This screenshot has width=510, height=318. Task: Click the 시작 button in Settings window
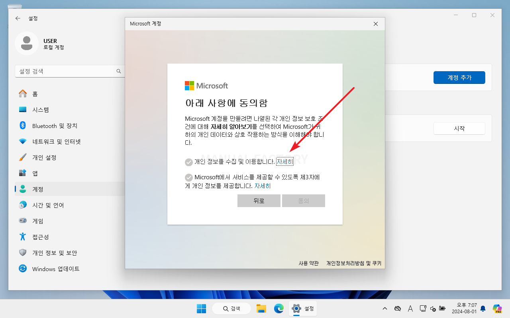click(x=459, y=128)
